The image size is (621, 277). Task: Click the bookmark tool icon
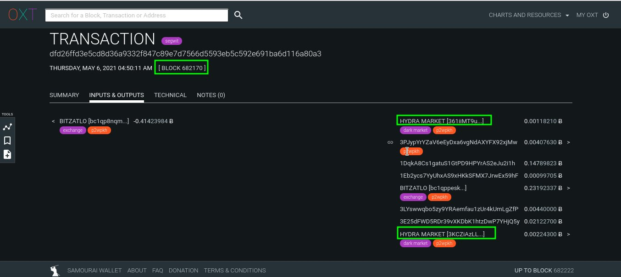(x=7, y=141)
